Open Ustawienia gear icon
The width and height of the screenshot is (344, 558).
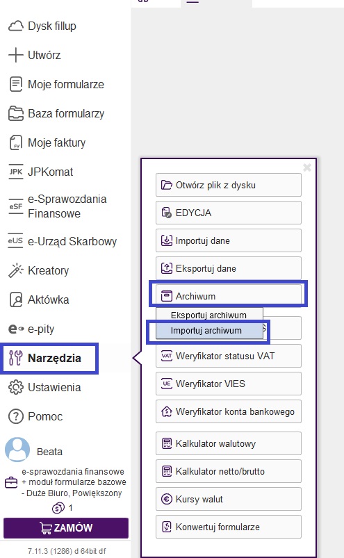point(16,387)
